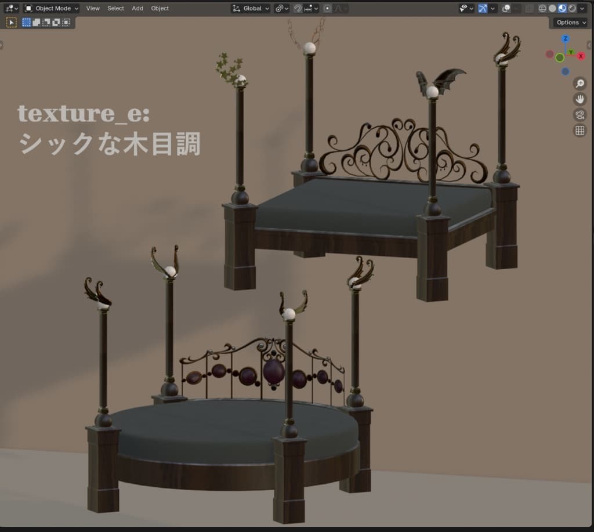Image resolution: width=594 pixels, height=532 pixels.
Task: Click the pan view hand icon
Action: 579,99
